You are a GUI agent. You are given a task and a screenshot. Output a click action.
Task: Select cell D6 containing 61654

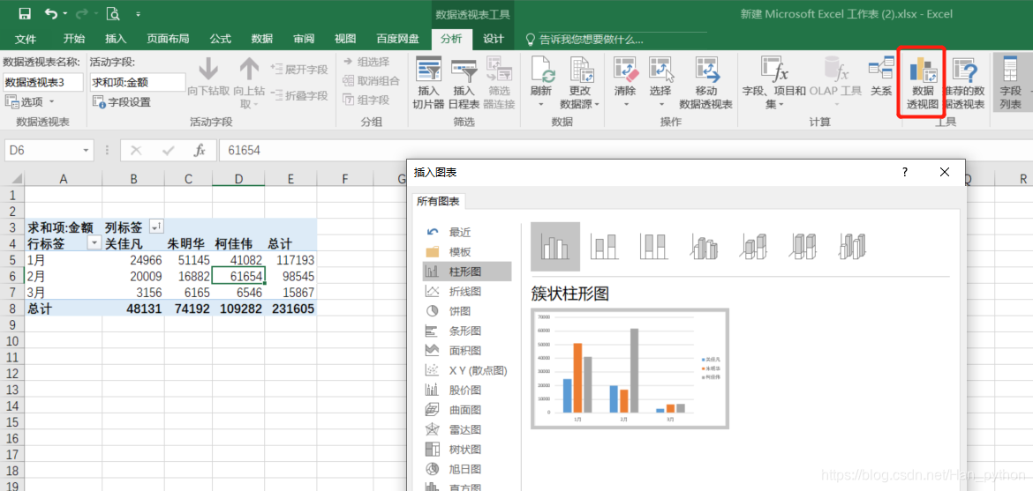tap(238, 275)
